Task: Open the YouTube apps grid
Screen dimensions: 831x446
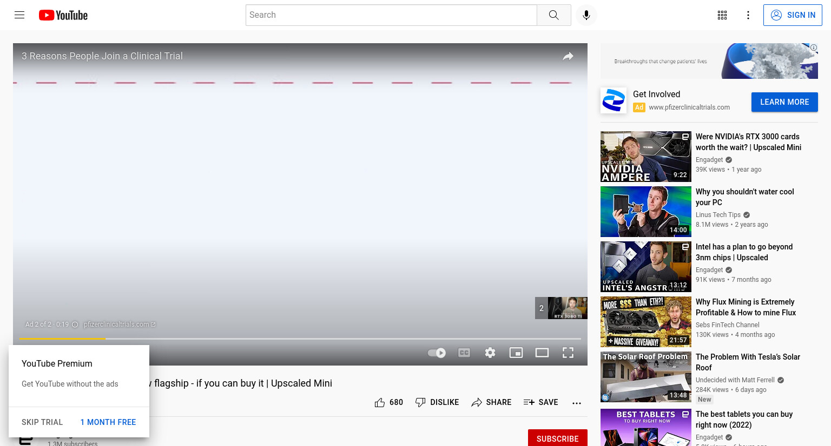Action: (x=722, y=15)
